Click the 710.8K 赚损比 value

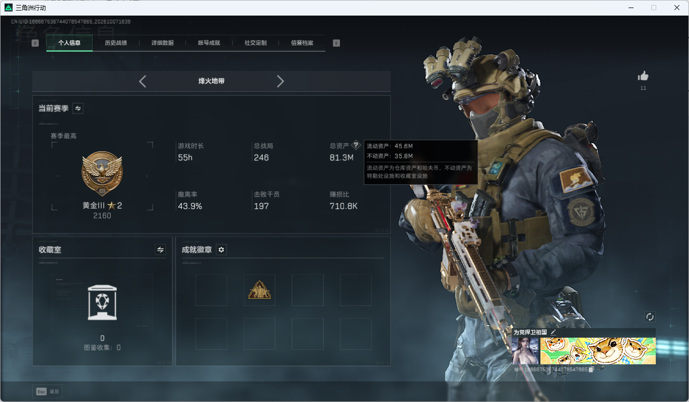pos(343,206)
